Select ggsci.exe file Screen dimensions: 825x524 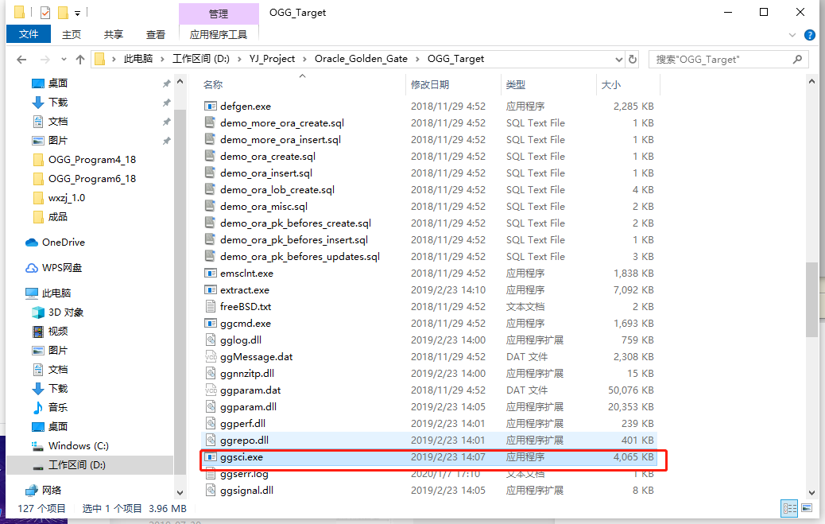coord(241,457)
